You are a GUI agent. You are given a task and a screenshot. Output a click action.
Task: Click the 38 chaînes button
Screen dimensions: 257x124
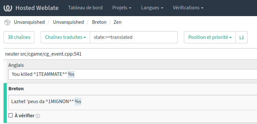coord(19,37)
